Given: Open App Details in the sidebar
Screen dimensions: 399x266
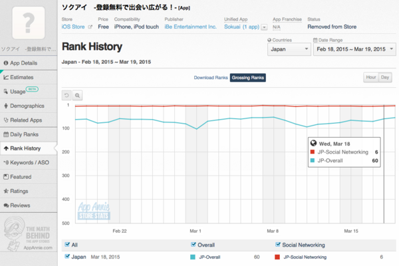Looking at the screenshot, I should [29, 63].
